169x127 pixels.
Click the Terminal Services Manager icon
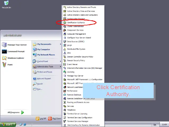pyautogui.click(x=65, y=121)
